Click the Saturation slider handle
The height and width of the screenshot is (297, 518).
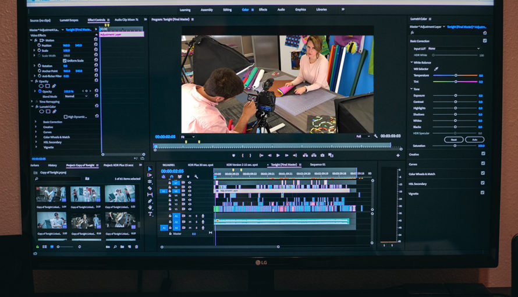coord(455,146)
